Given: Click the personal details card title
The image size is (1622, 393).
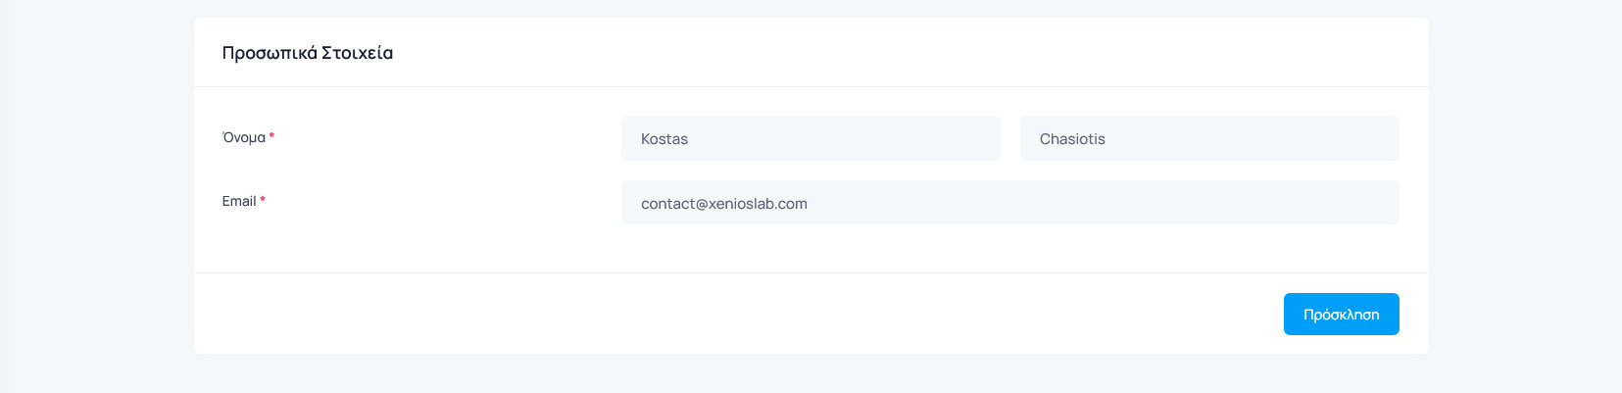Looking at the screenshot, I should [308, 53].
